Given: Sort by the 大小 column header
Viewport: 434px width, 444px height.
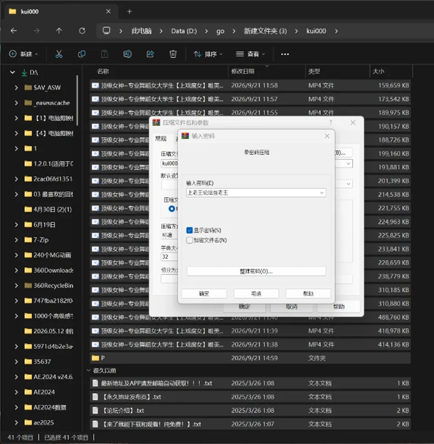Looking at the screenshot, I should pyautogui.click(x=391, y=71).
